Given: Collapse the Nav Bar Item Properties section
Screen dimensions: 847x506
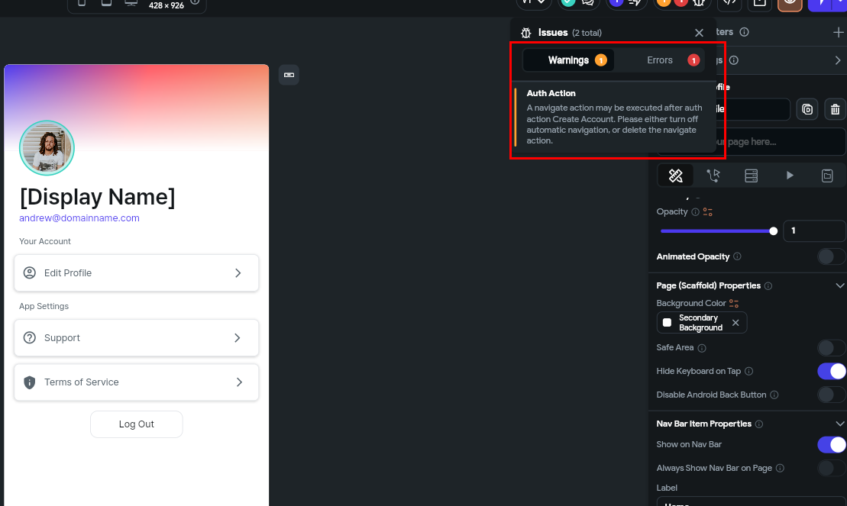Looking at the screenshot, I should point(839,424).
